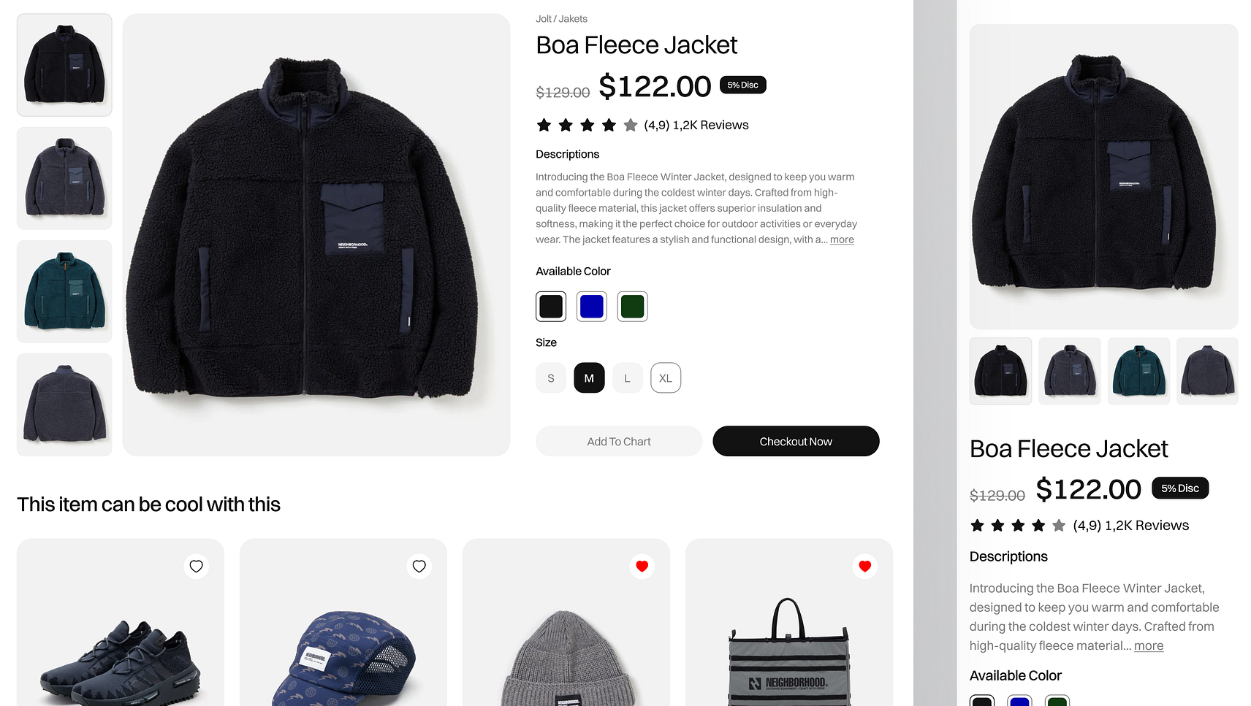Unfavorite the gray beanie red heart
The width and height of the screenshot is (1251, 706).
click(x=642, y=567)
